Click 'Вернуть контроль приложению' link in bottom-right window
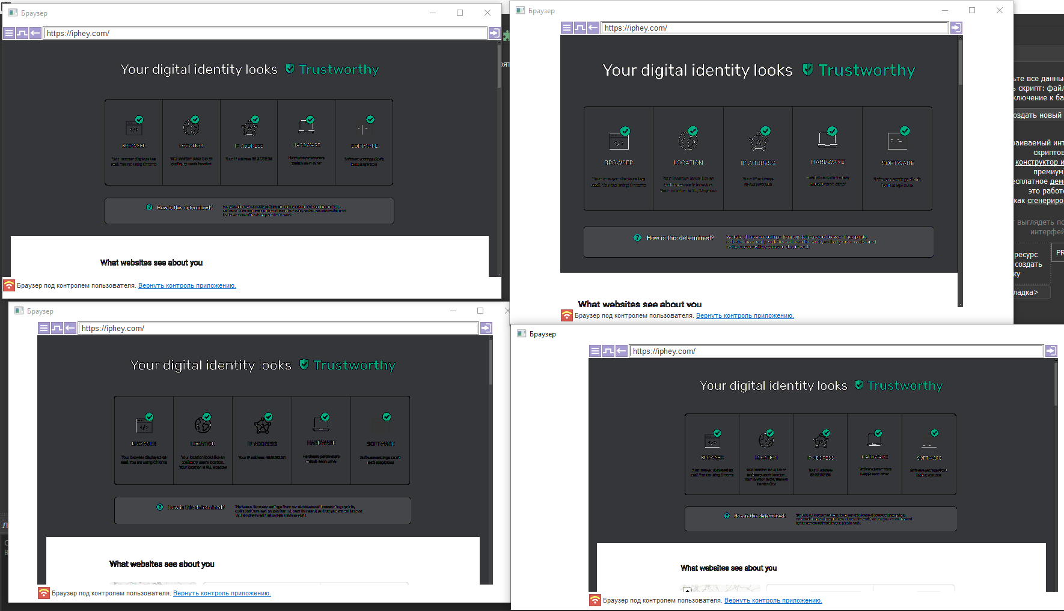Screen dimensions: 1064x611 coord(773,601)
